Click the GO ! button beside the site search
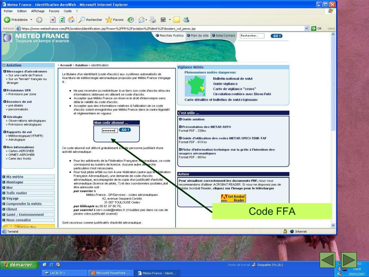The height and width of the screenshot is (277, 369). (276, 36)
